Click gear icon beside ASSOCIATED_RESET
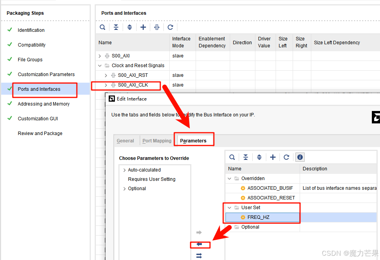The image size is (380, 260). (243, 198)
